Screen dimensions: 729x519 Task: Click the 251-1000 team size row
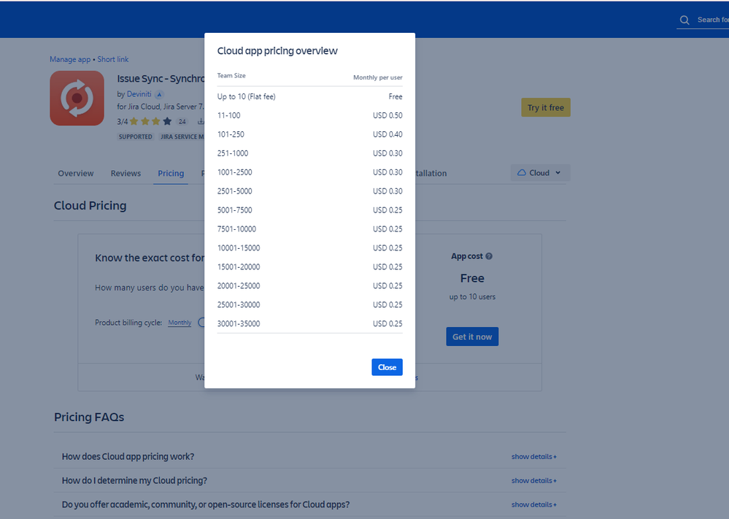point(309,153)
